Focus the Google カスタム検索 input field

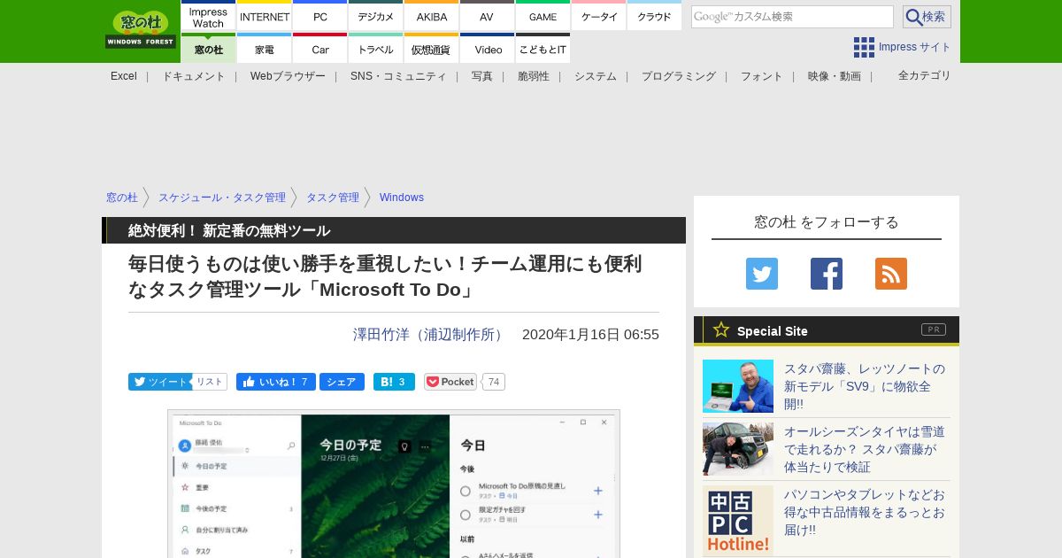(792, 17)
